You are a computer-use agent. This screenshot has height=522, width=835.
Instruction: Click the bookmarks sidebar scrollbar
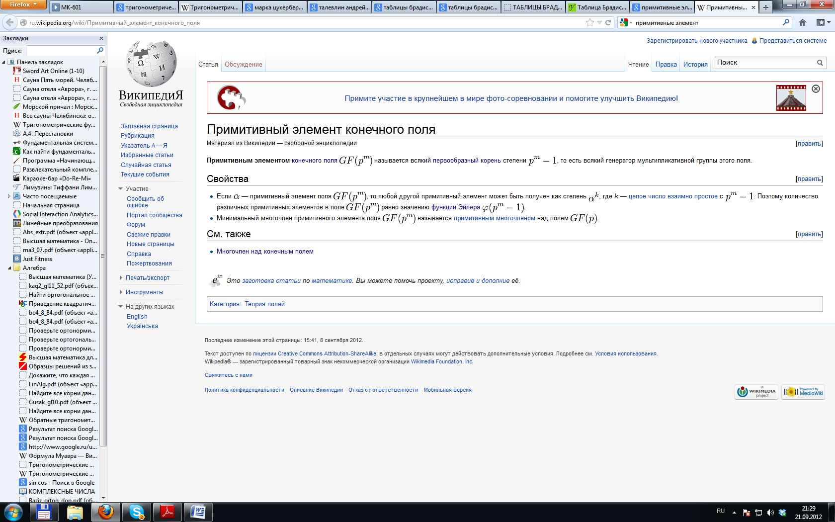pyautogui.click(x=103, y=256)
